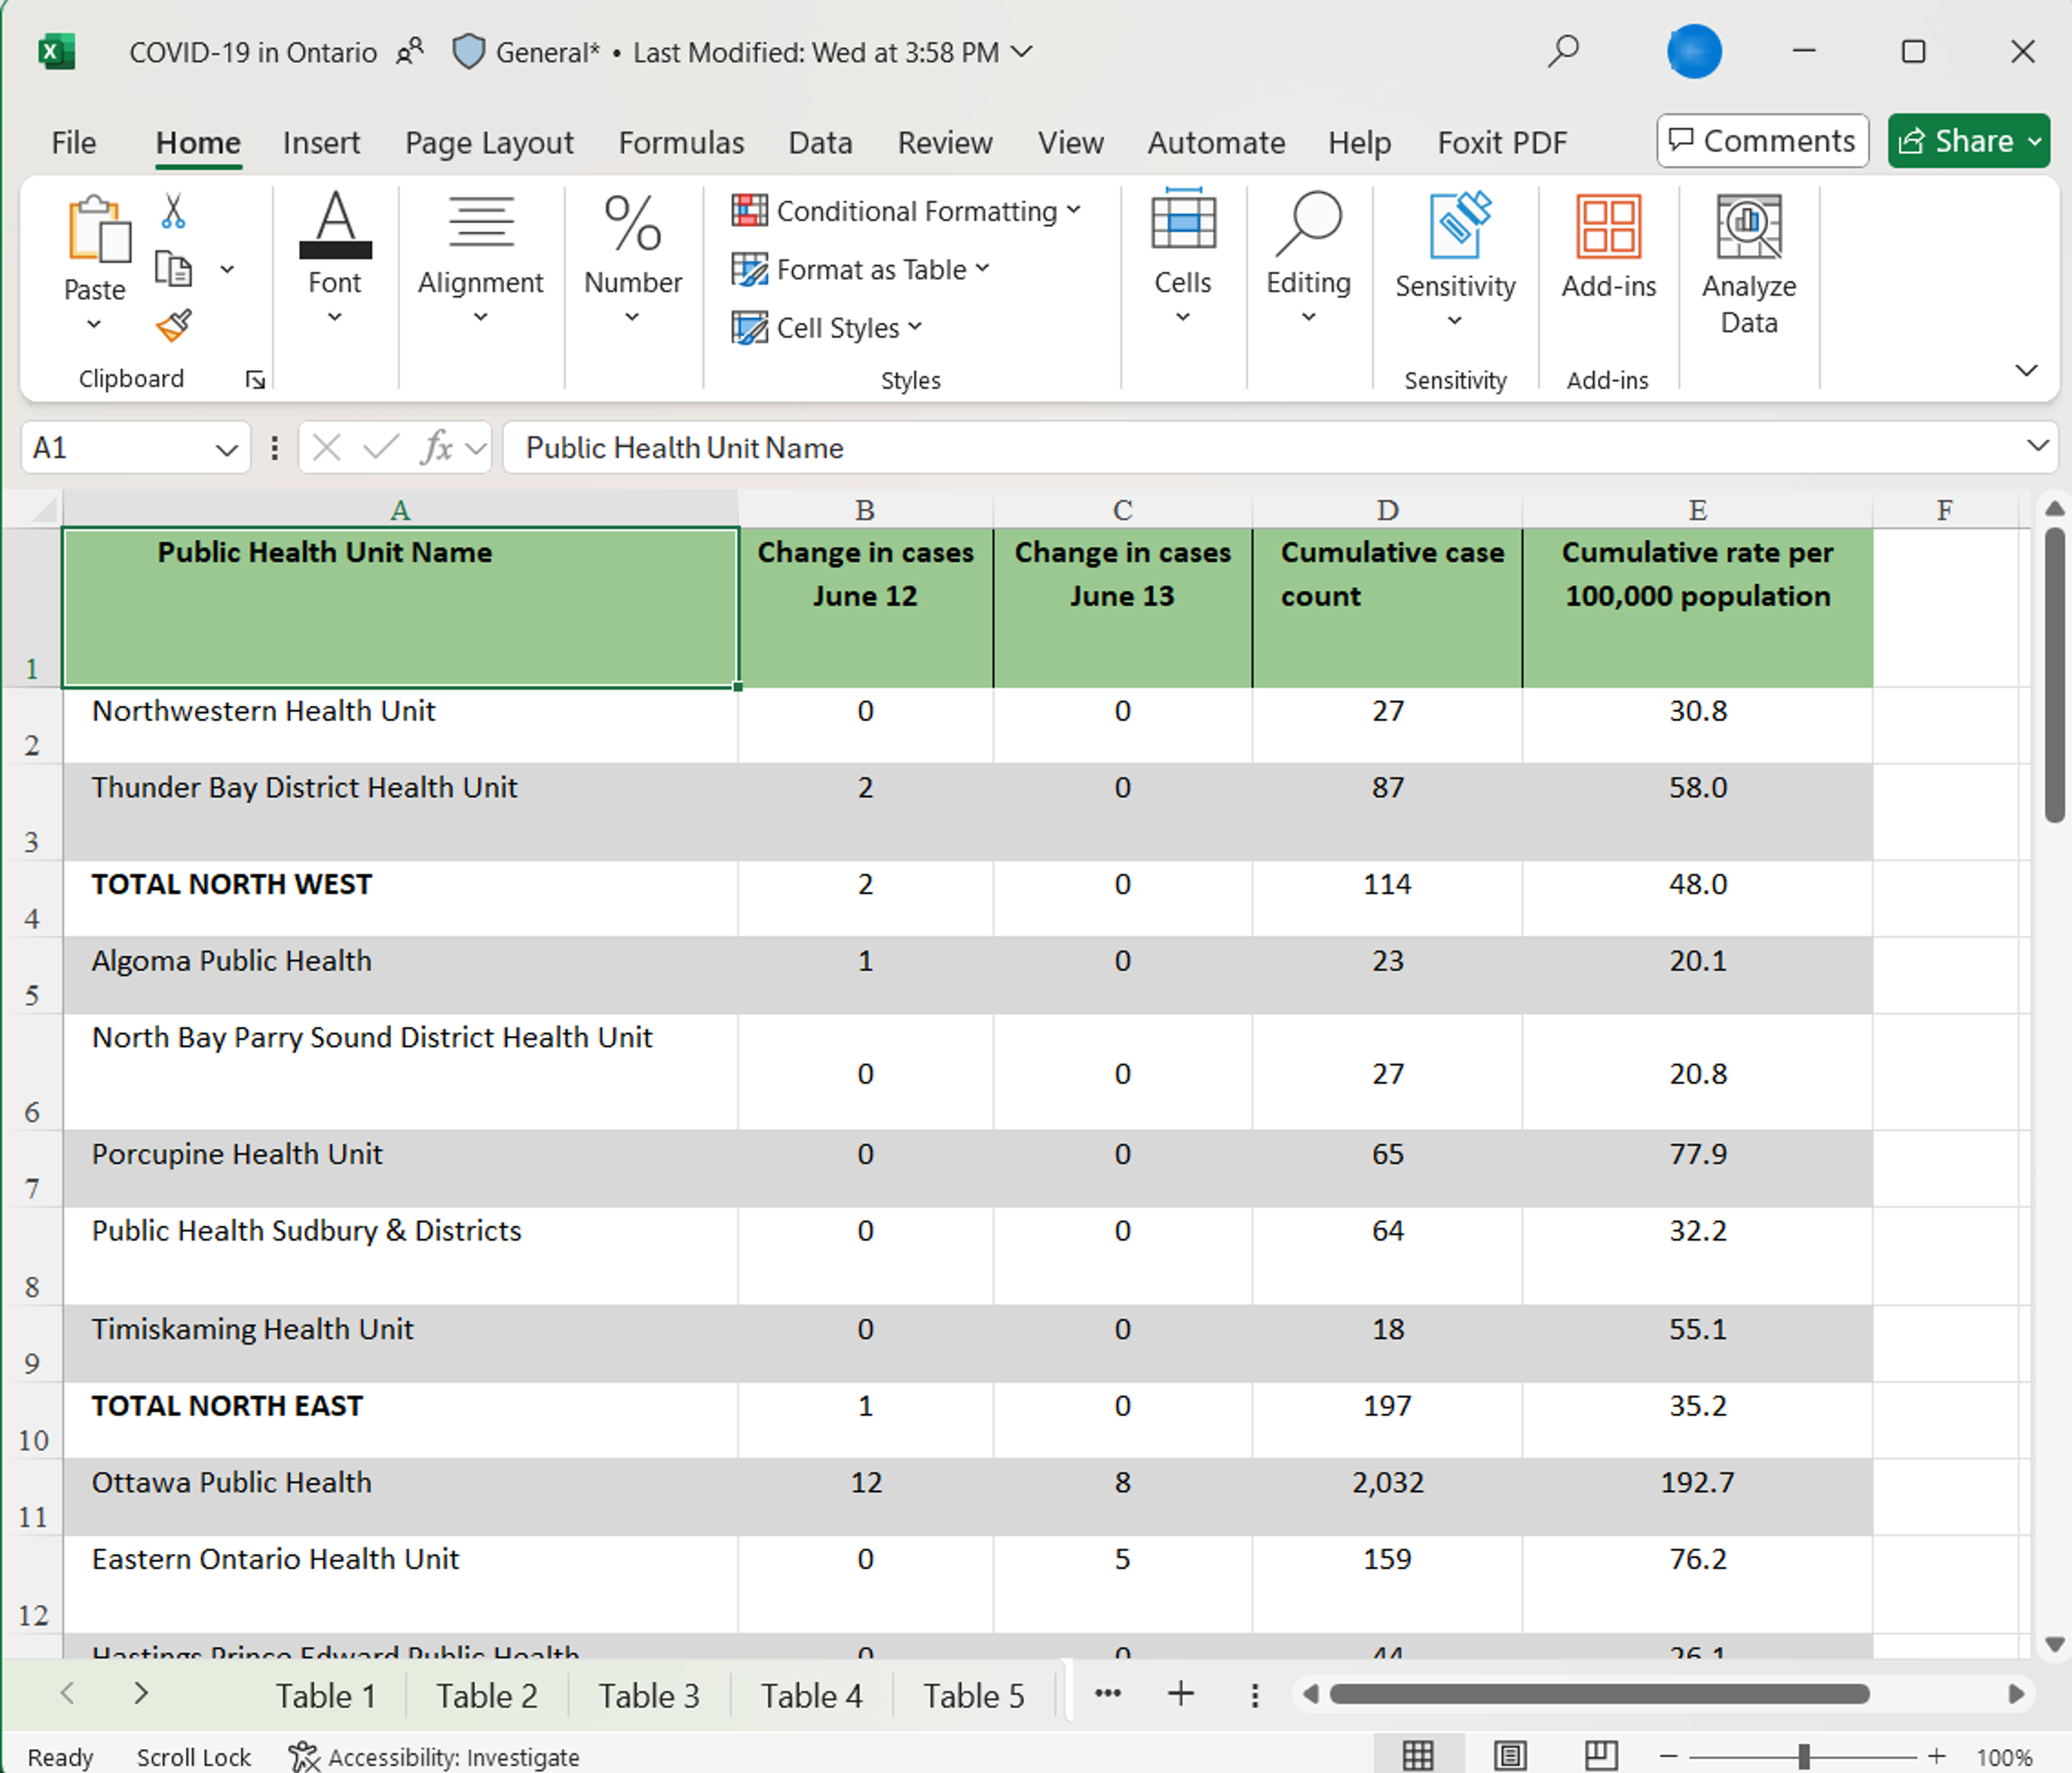Add a new sheet with plus icon
The image size is (2072, 1773).
[x=1180, y=1694]
